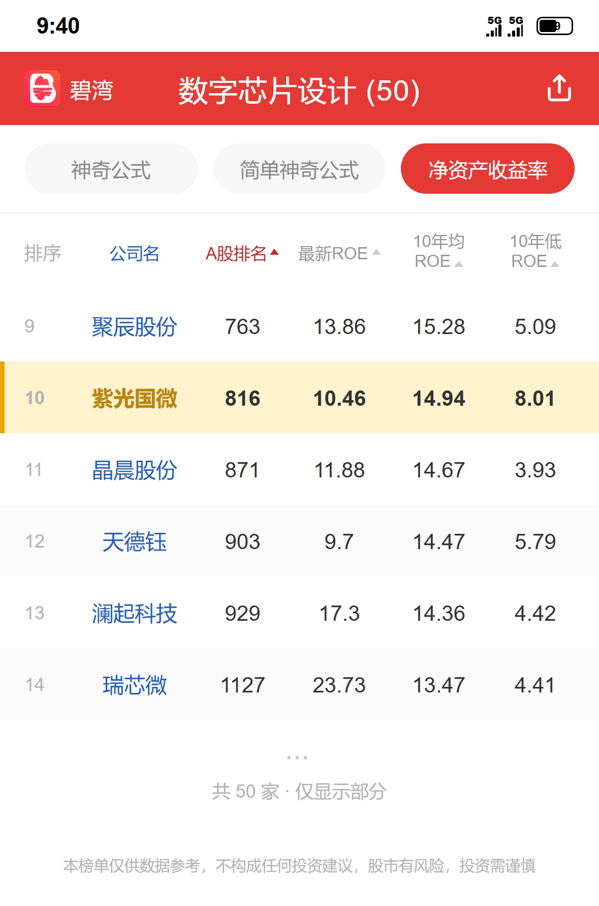Click A-share rank value 816

[x=242, y=398]
